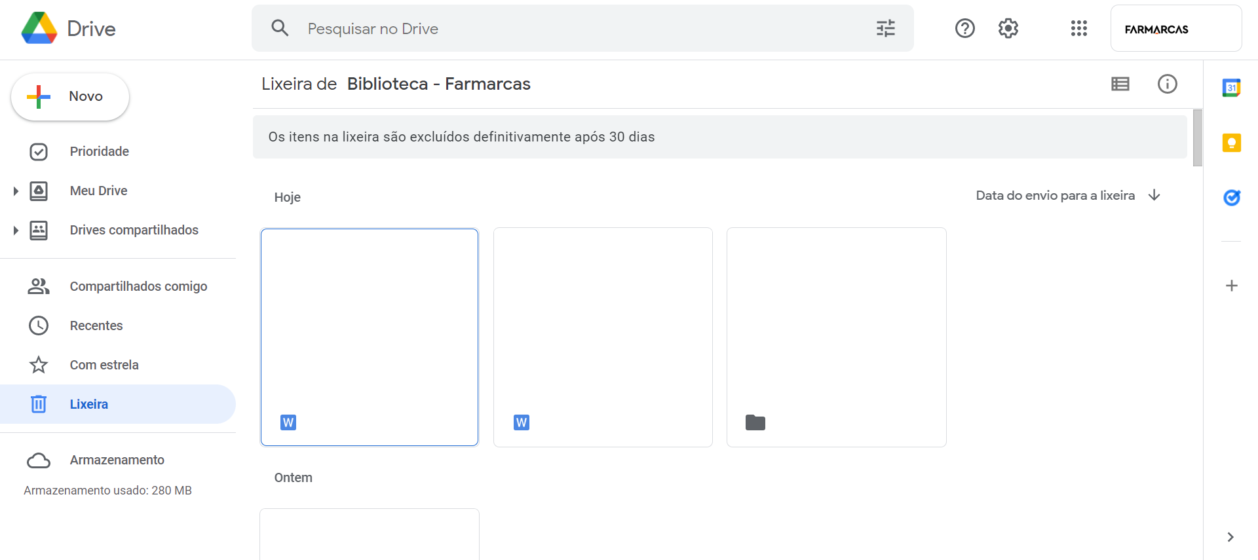Select the trashed folder thumbnail
1258x560 pixels.
click(x=836, y=337)
